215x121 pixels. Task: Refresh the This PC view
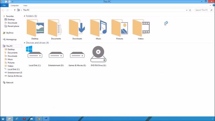190,10
